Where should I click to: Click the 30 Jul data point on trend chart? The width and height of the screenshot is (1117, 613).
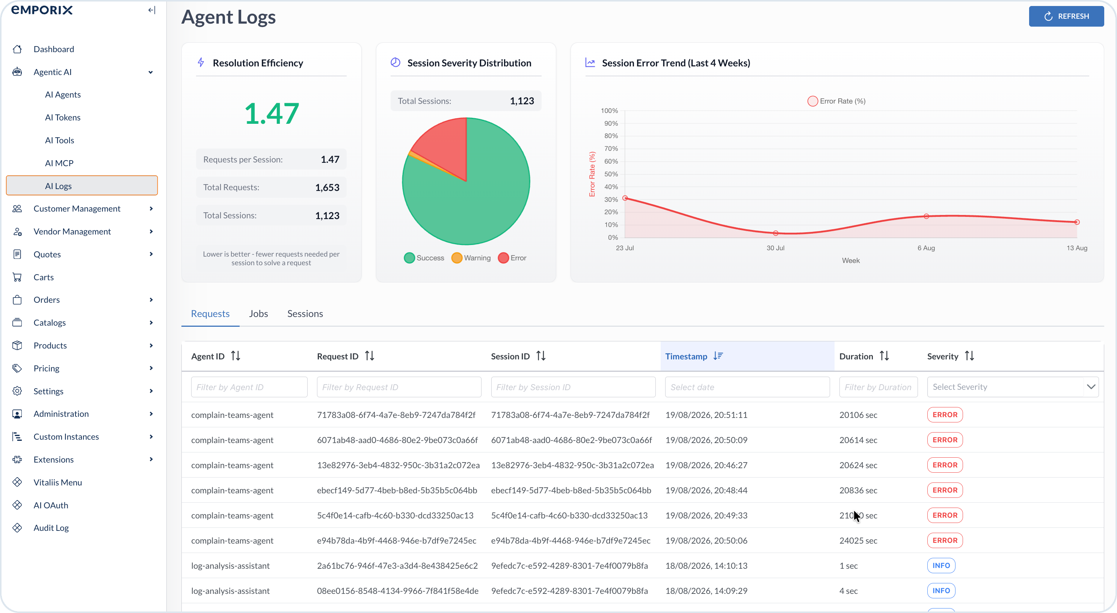tap(776, 233)
